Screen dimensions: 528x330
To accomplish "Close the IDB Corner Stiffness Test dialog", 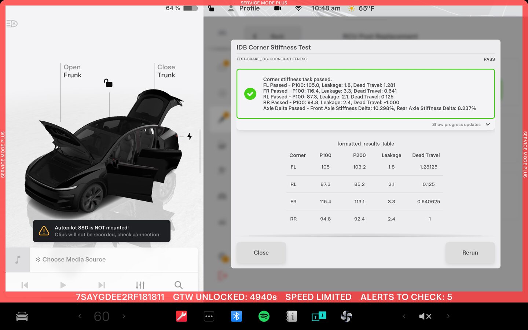I will pyautogui.click(x=261, y=253).
